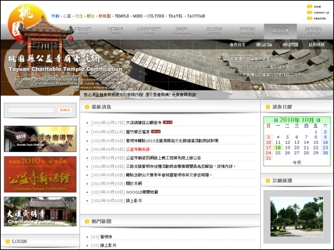The height and width of the screenshot is (250, 334).
Task: Click the 先登會員申請 prompt in the login notice
Action: click(x=184, y=94)
